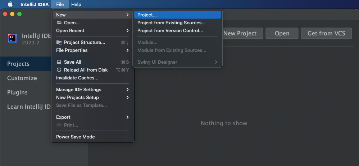Click the Nothing to show text
The height and width of the screenshot is (166, 359).
tap(224, 123)
